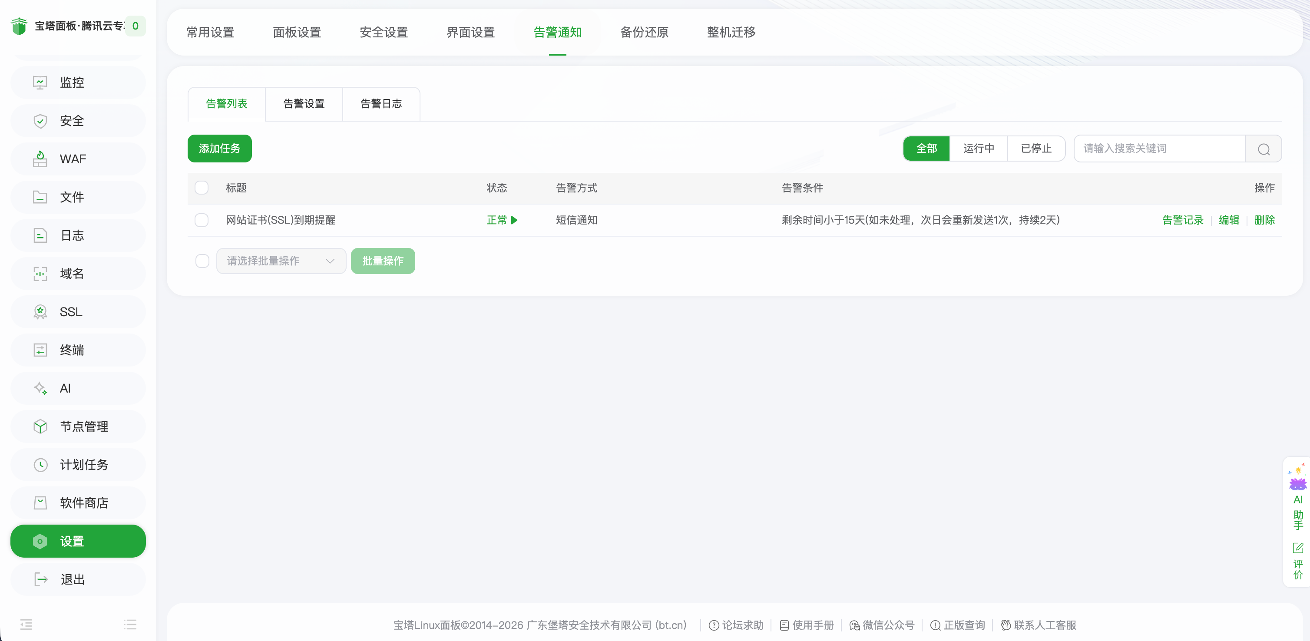Click the 短信通知 alert method cell
Image resolution: width=1310 pixels, height=641 pixels.
(x=576, y=220)
